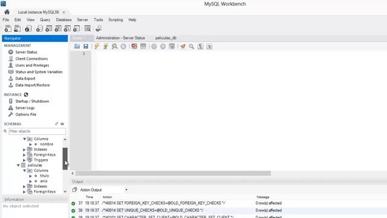Screen dimensions: 387x218
Task: Reconnect to DBMS toolbar icon
Action: (99, 28)
